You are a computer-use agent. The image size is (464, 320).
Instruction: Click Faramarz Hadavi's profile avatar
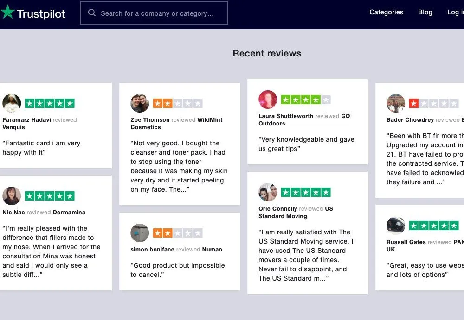[x=12, y=103]
